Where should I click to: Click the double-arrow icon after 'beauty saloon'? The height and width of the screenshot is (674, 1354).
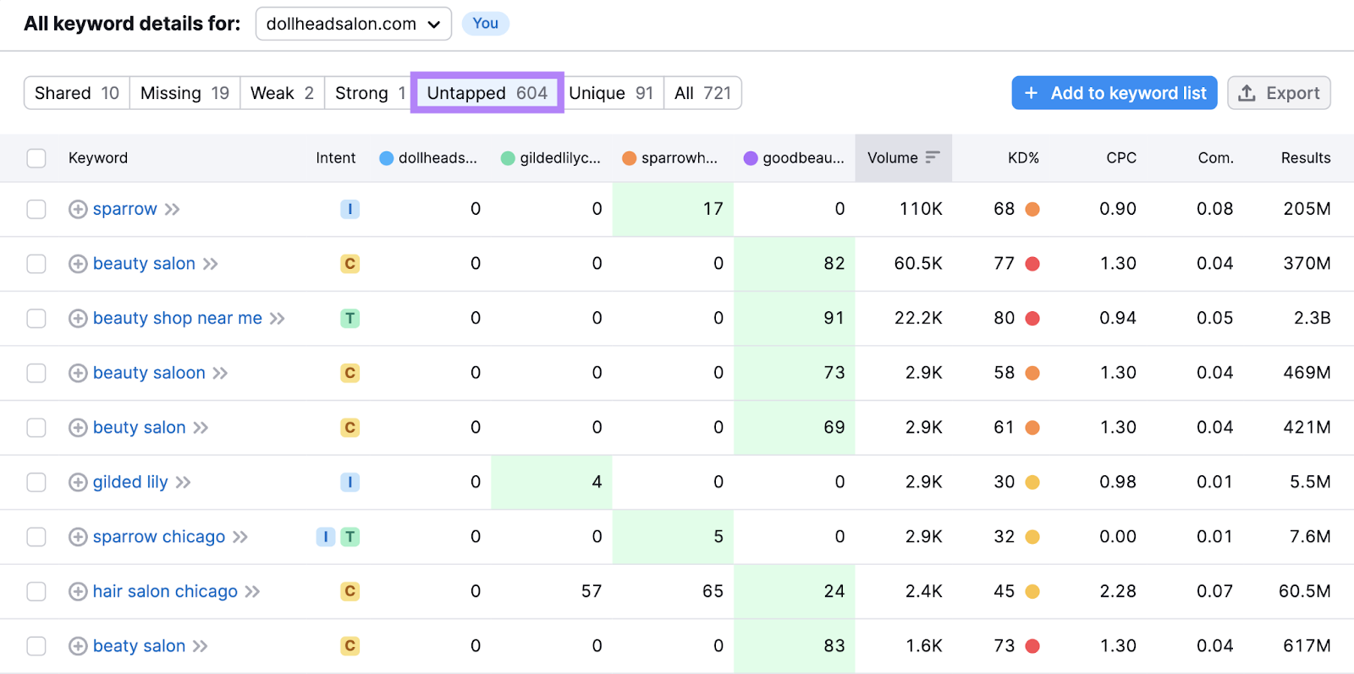pos(220,373)
